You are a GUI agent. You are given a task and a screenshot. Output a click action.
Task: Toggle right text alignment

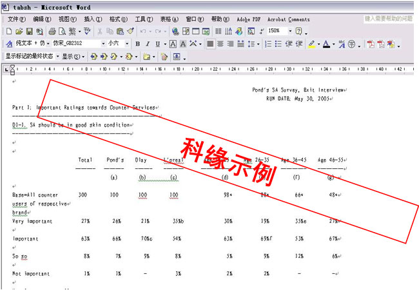pos(230,44)
